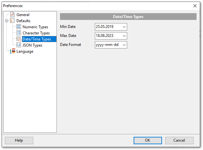Click the Defaults list icon

click(x=13, y=21)
